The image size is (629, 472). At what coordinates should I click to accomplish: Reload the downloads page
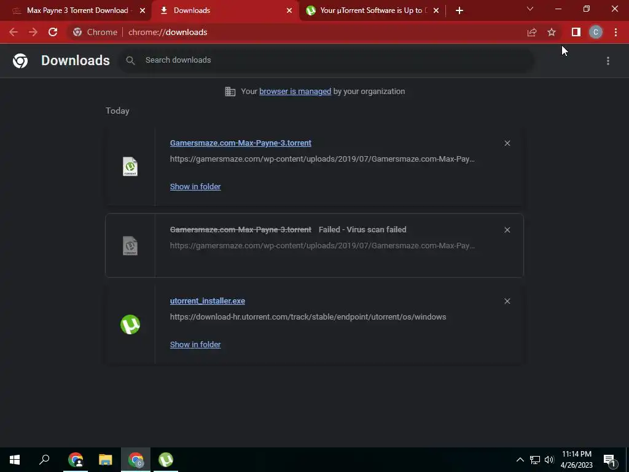point(53,32)
